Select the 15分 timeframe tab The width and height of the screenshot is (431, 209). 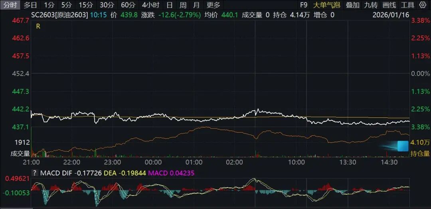[x=85, y=5]
